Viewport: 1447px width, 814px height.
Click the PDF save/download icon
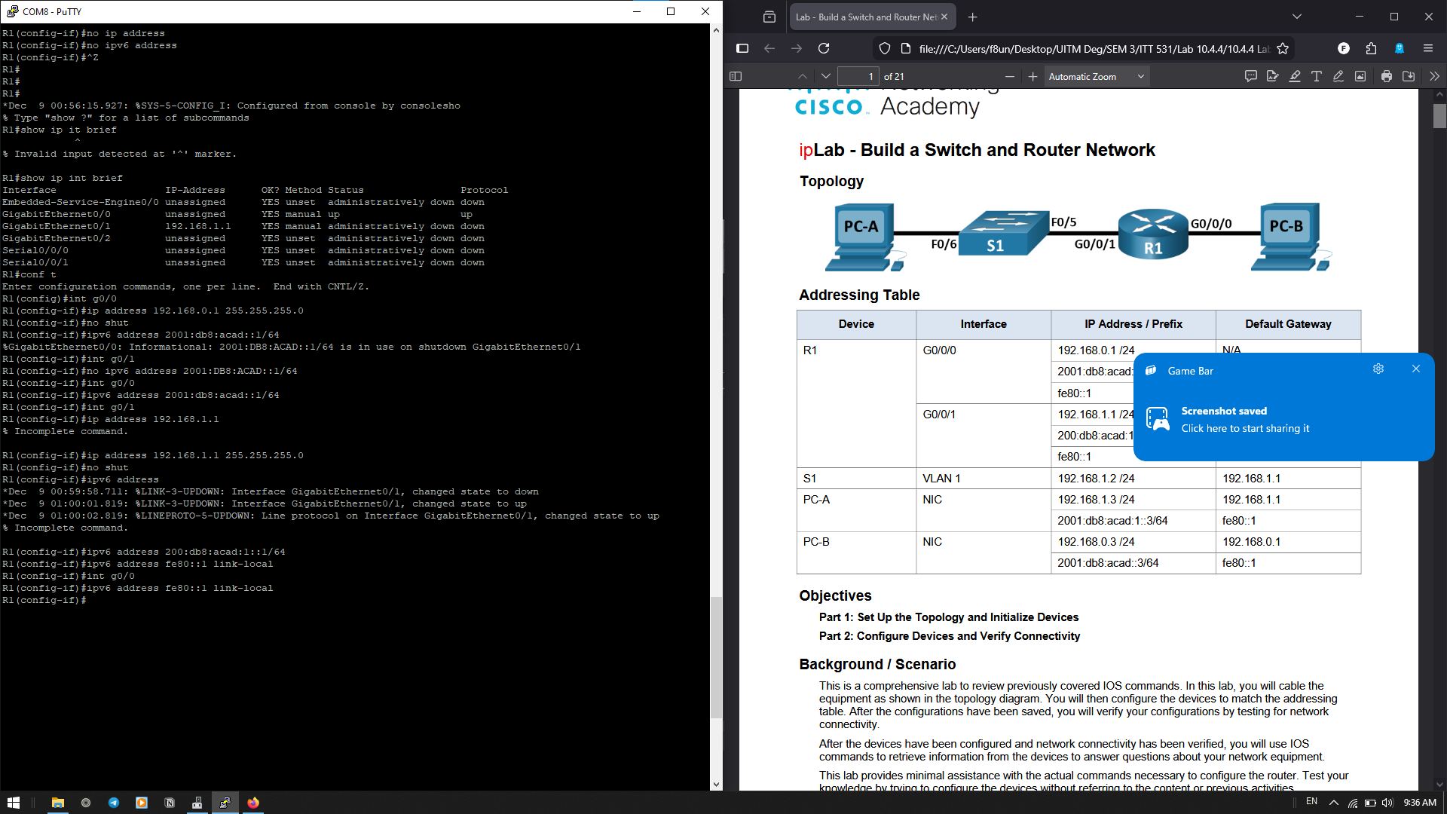click(1409, 76)
